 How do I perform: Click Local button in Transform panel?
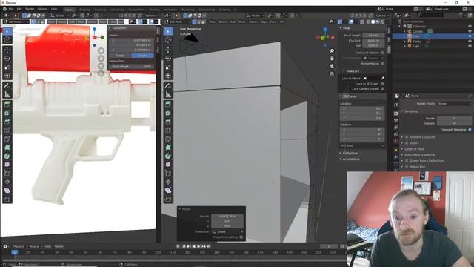coord(142,56)
